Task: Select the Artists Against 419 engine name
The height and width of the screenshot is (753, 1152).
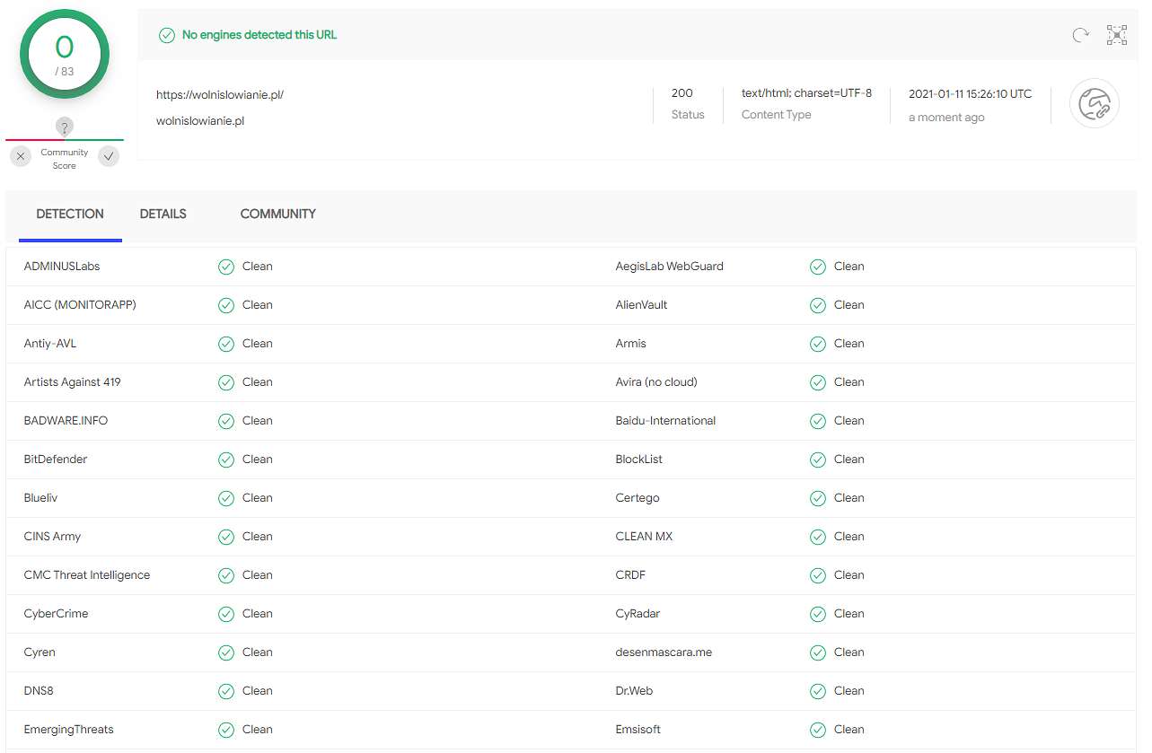Action: 72,382
